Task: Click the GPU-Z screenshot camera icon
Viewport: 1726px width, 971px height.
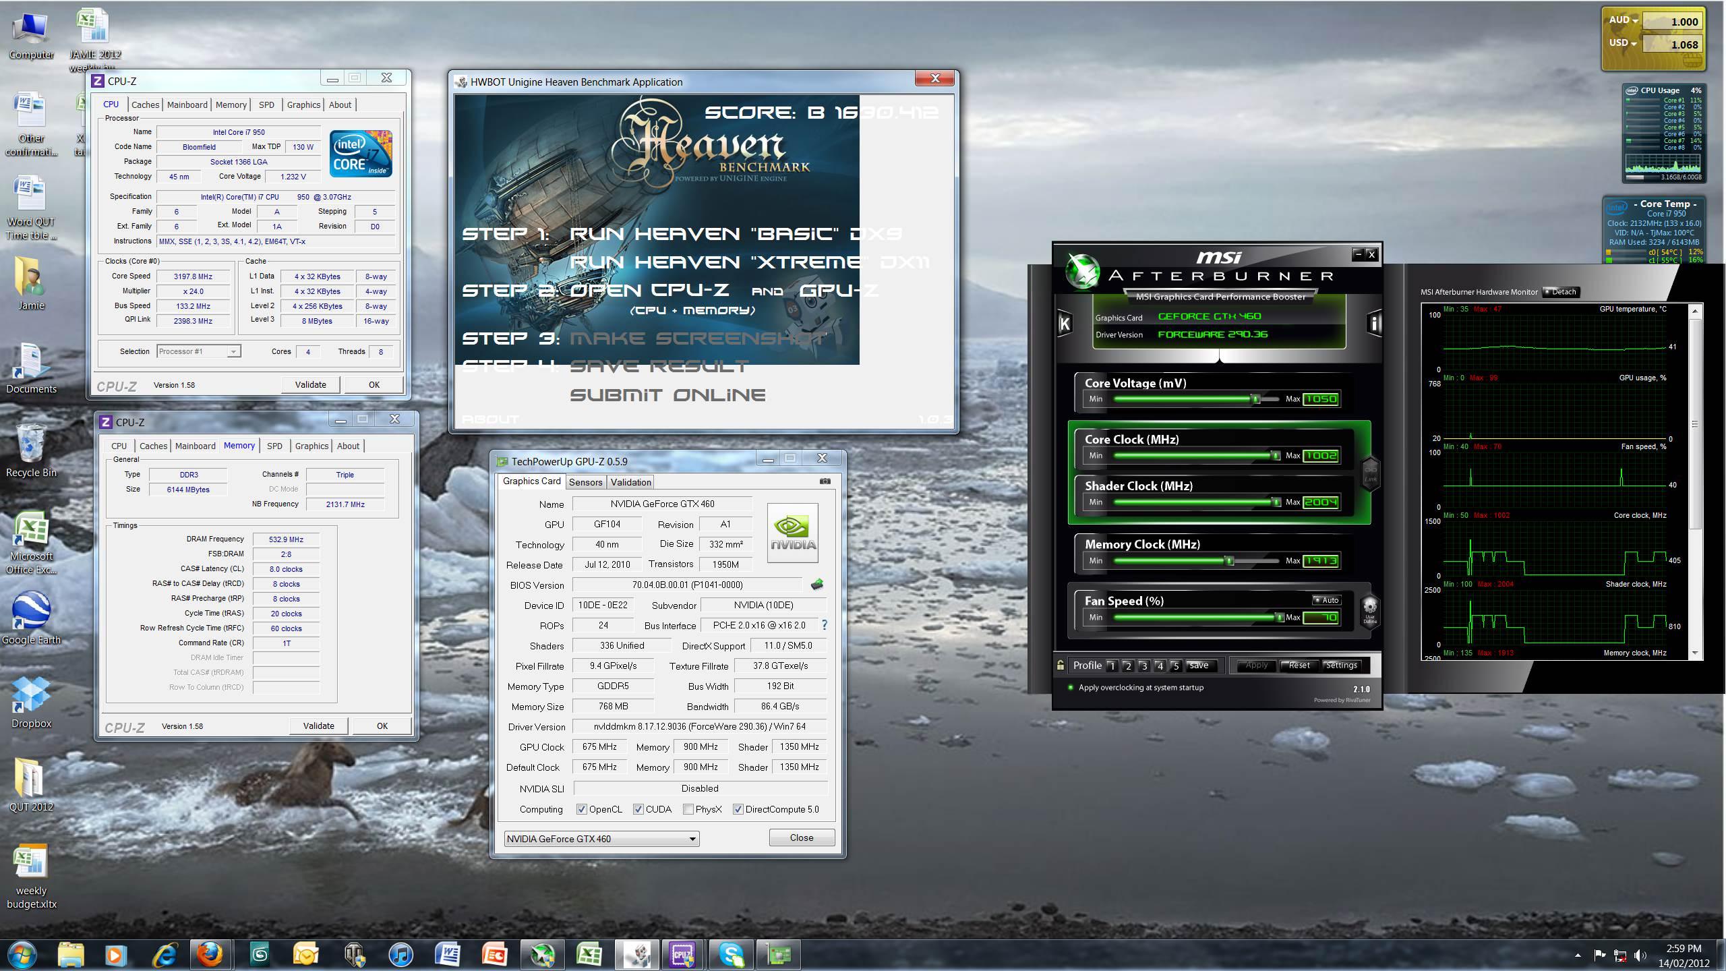Action: (825, 481)
